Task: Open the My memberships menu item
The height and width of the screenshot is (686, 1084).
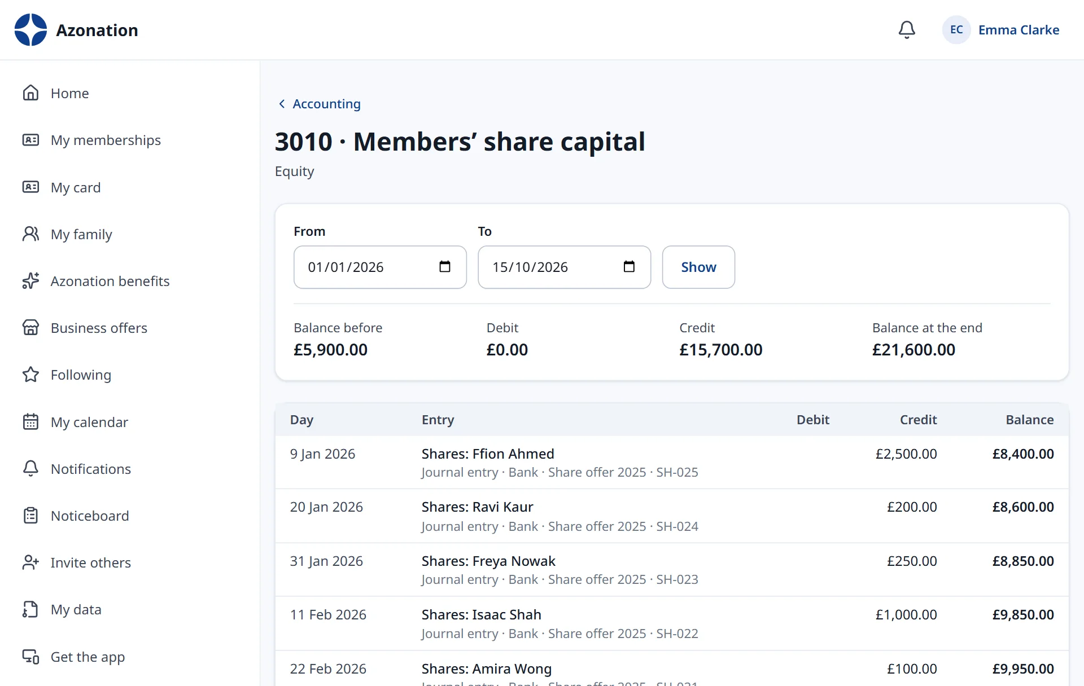Action: coord(106,140)
